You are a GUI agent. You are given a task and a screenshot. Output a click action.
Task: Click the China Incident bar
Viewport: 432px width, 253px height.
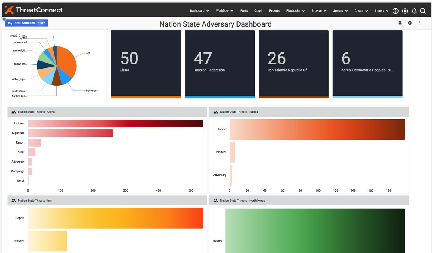pos(116,123)
